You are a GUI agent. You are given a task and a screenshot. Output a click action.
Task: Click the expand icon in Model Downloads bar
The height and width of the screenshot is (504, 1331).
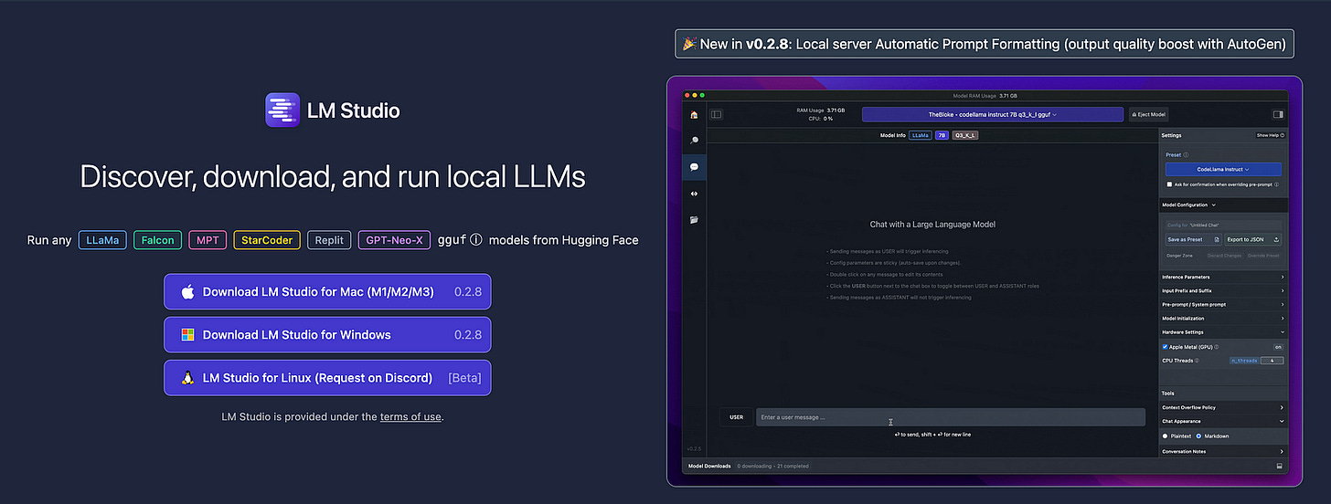coord(1279,466)
